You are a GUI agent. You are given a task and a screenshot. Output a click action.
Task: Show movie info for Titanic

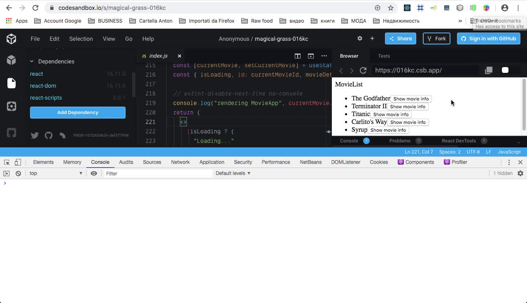click(x=391, y=114)
